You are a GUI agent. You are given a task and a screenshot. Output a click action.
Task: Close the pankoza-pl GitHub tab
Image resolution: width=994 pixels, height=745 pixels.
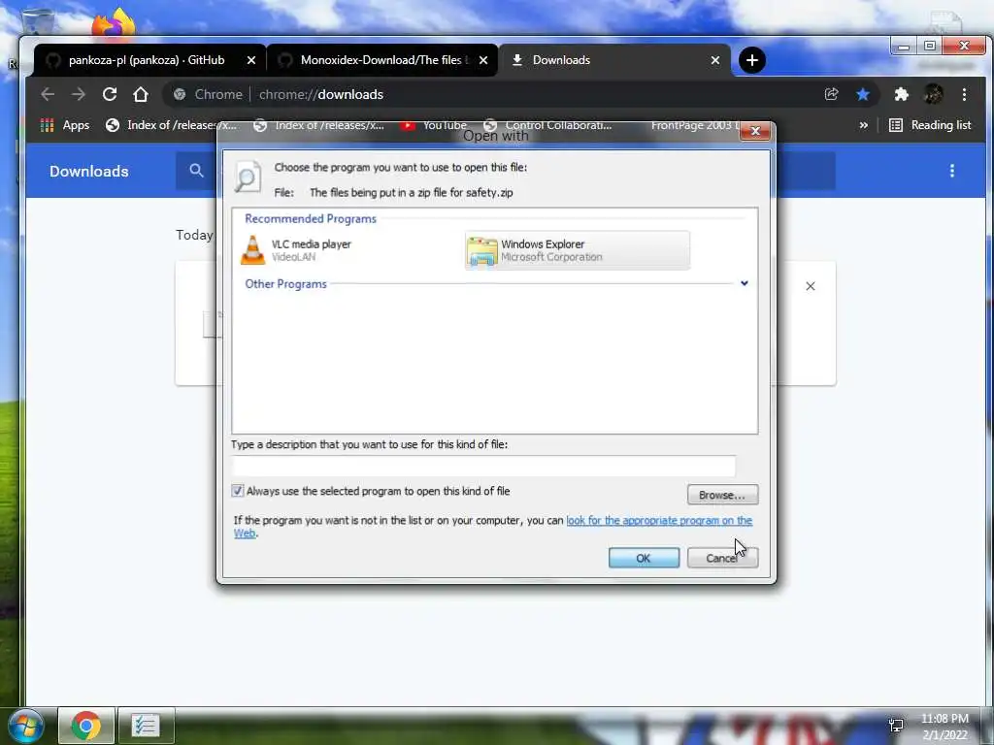[x=251, y=60]
